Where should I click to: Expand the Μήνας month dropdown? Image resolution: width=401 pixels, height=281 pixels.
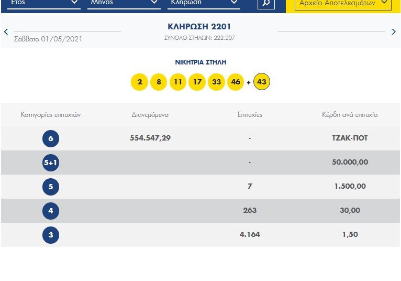pyautogui.click(x=124, y=3)
